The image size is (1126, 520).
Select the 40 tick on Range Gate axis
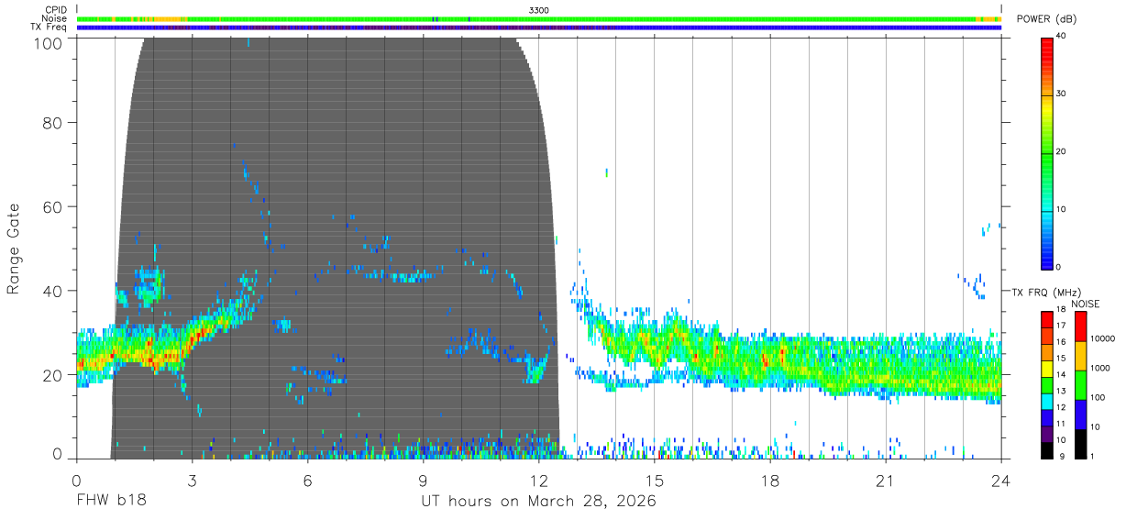click(53, 292)
